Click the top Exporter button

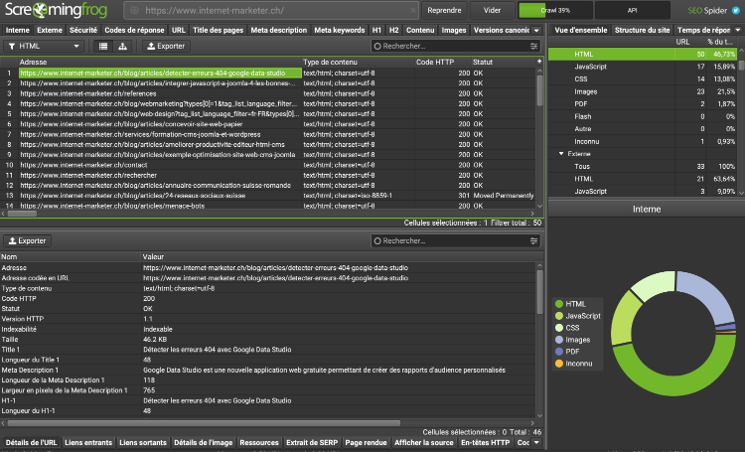pyautogui.click(x=166, y=46)
